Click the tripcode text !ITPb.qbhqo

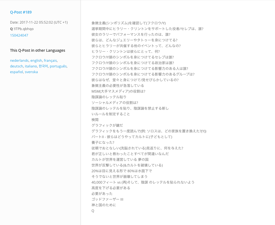(x=24, y=29)
